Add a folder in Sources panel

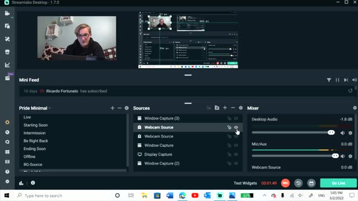click(217, 108)
